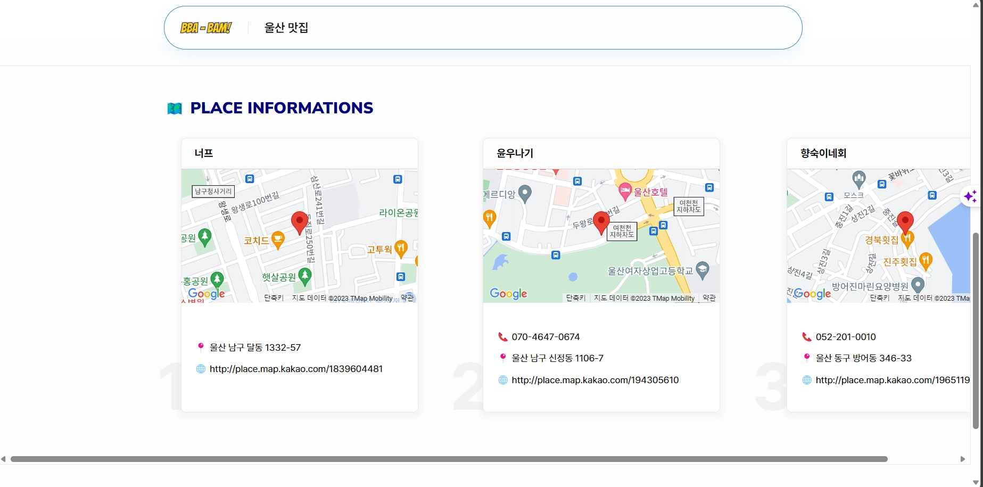Click the 코치드 cafe marker on 너프 map

click(x=278, y=240)
